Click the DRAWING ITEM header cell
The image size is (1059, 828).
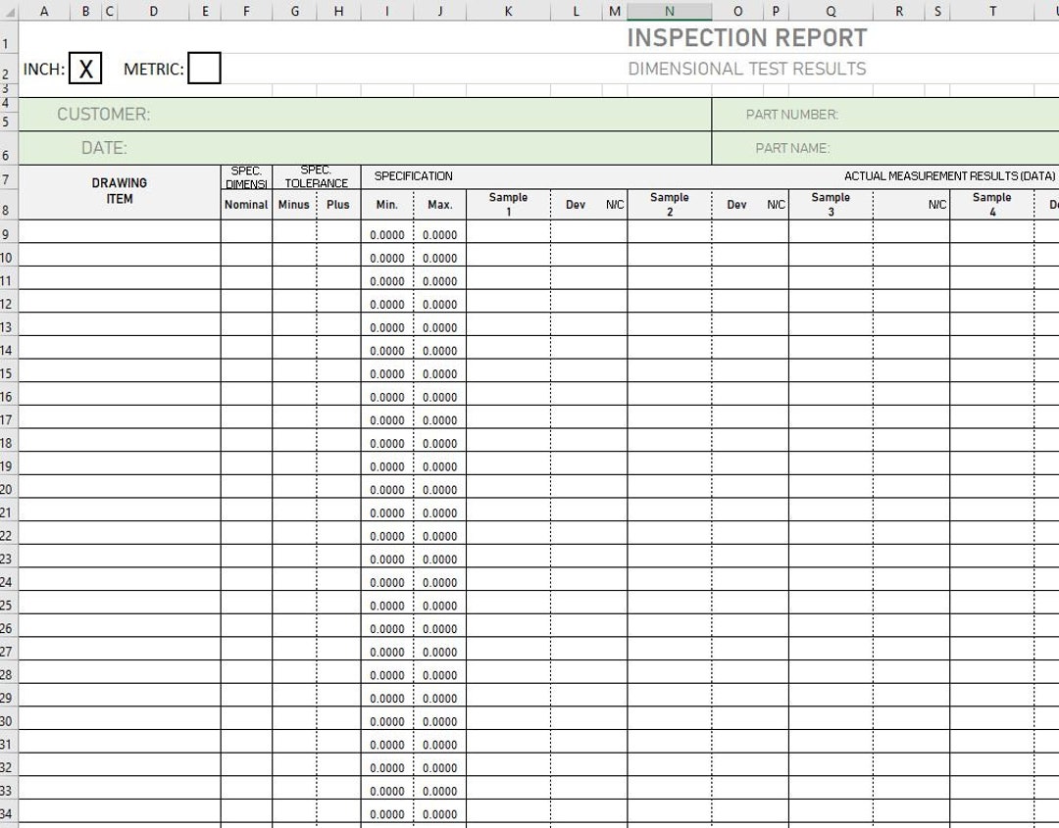click(x=120, y=190)
